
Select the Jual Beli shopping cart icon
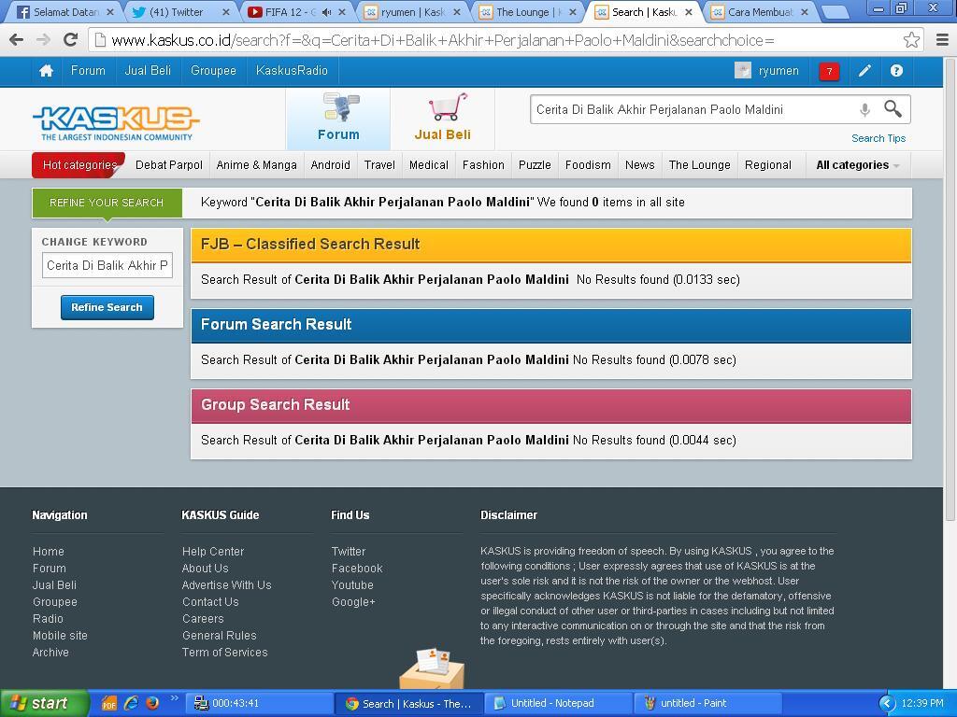(448, 107)
